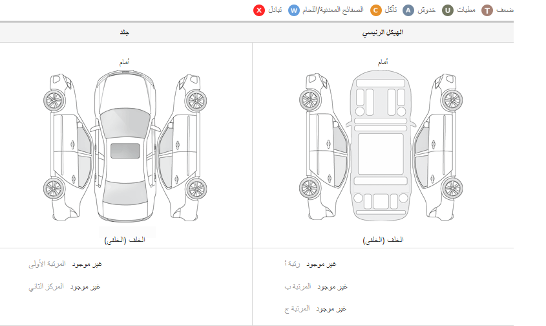
Task: Select the chassis top-view in الهيكل الرئيسي
Action: pyautogui.click(x=381, y=146)
